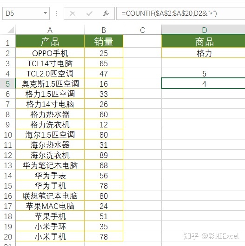
Task: Click sales value 51 for 苹果手机
Action: 104,216
